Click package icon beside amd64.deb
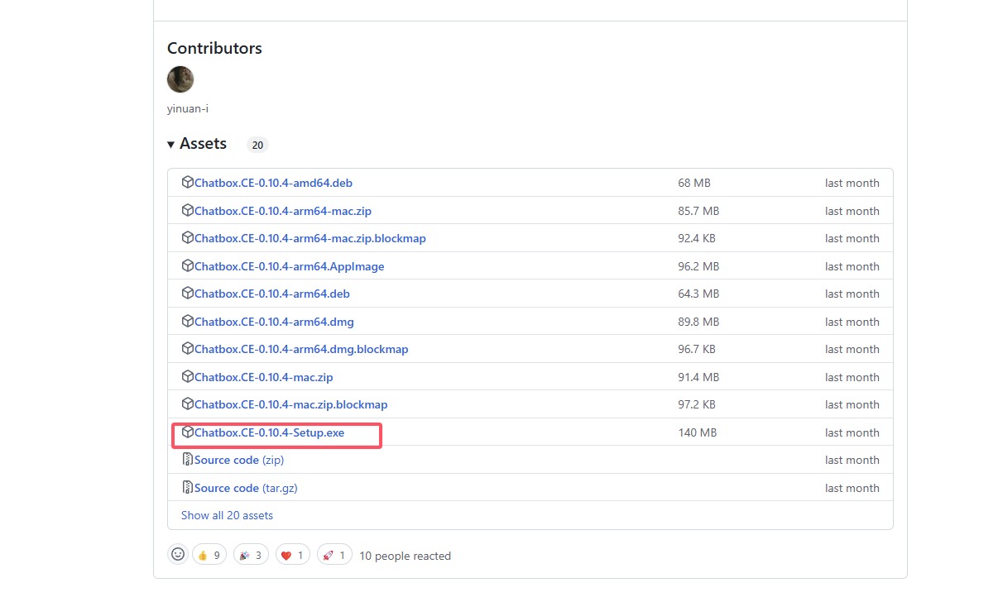Screen dimensions: 1003x597 tap(188, 183)
